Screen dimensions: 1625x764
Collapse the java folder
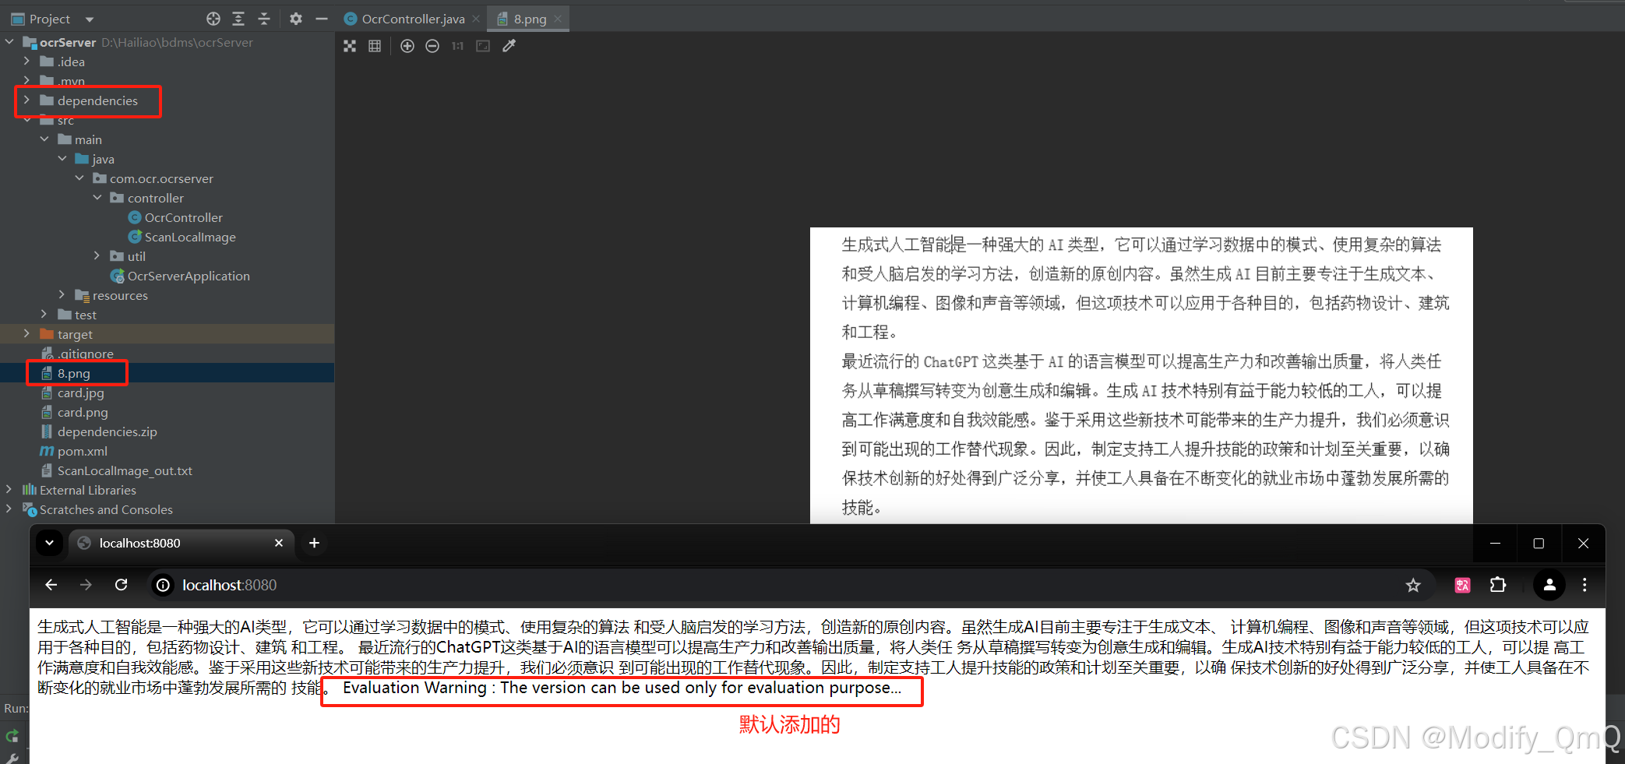pos(62,158)
